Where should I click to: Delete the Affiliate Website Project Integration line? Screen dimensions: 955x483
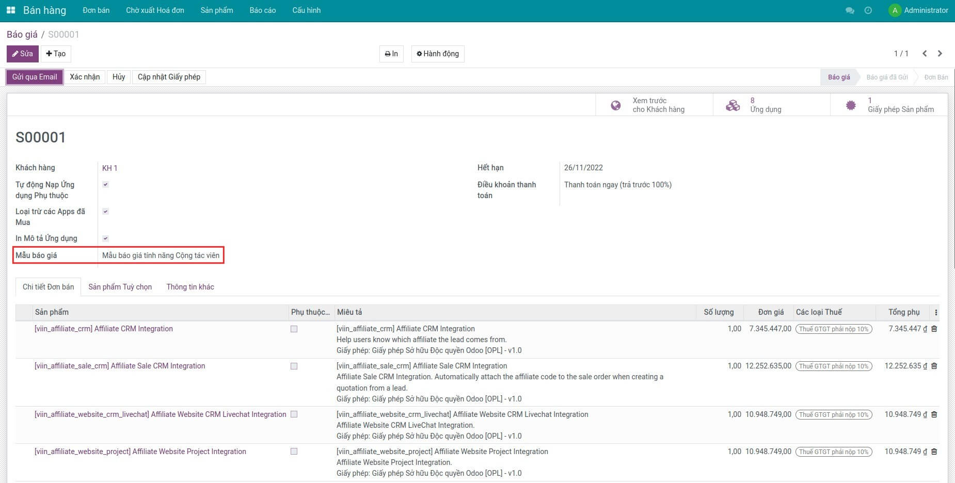(934, 452)
